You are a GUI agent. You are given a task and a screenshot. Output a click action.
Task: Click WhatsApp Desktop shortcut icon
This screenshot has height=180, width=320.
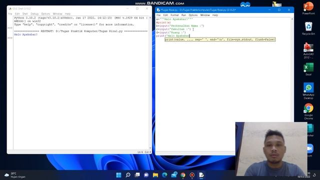click(308, 91)
